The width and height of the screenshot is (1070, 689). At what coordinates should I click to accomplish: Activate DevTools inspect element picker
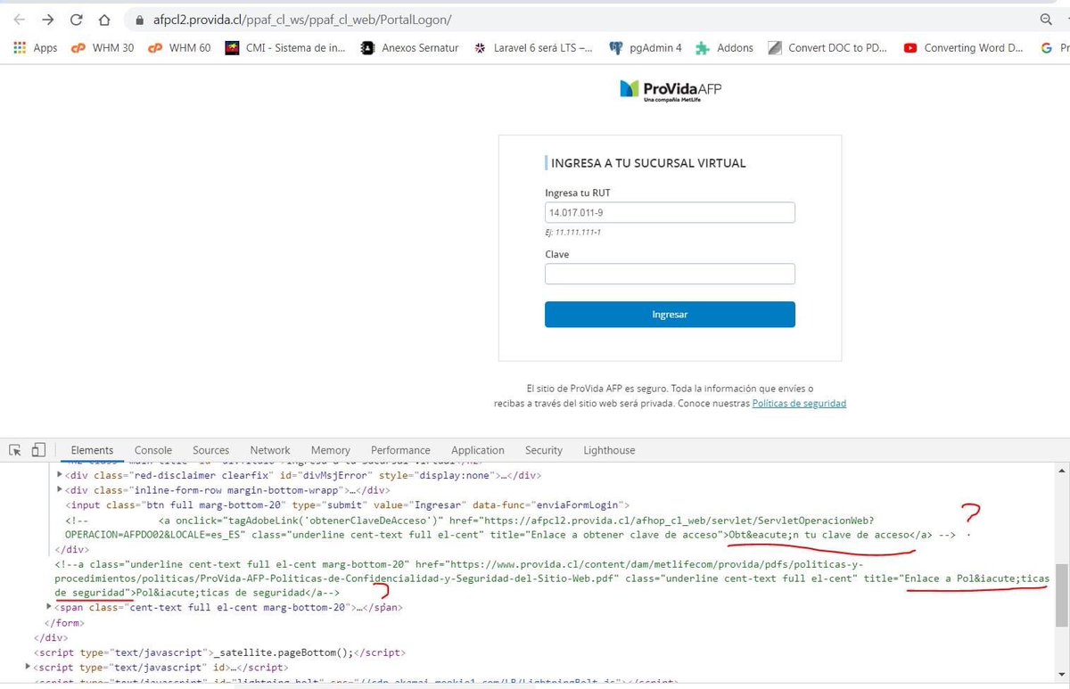click(15, 450)
